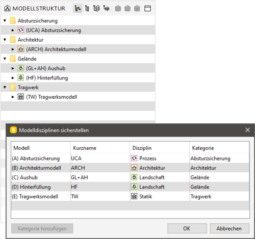Click Statik discipline icon in dialog
The height and width of the screenshot is (239, 255).
(x=134, y=196)
